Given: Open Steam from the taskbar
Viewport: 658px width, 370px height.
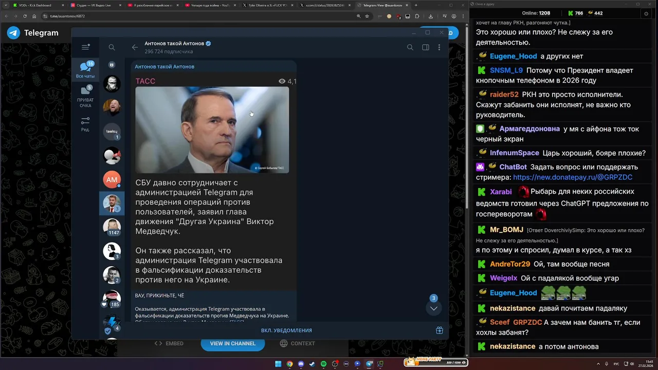Looking at the screenshot, I should click(312, 364).
